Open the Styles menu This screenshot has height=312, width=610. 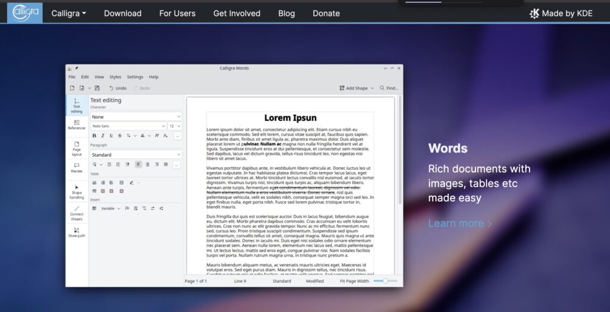click(115, 77)
